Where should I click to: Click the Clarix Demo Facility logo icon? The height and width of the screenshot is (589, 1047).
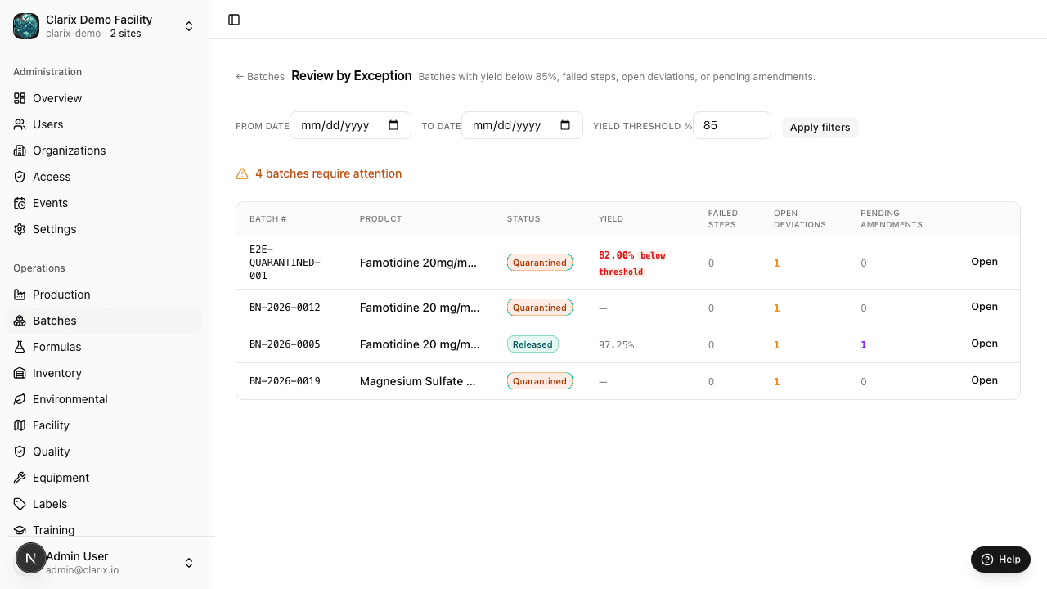coord(26,26)
